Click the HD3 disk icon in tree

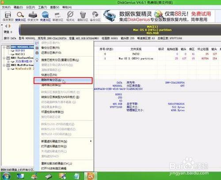(x=8, y=65)
